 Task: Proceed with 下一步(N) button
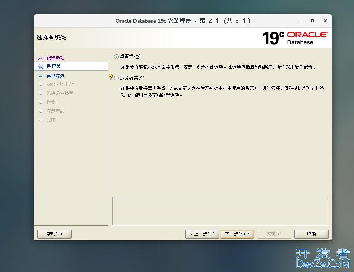tap(237, 234)
